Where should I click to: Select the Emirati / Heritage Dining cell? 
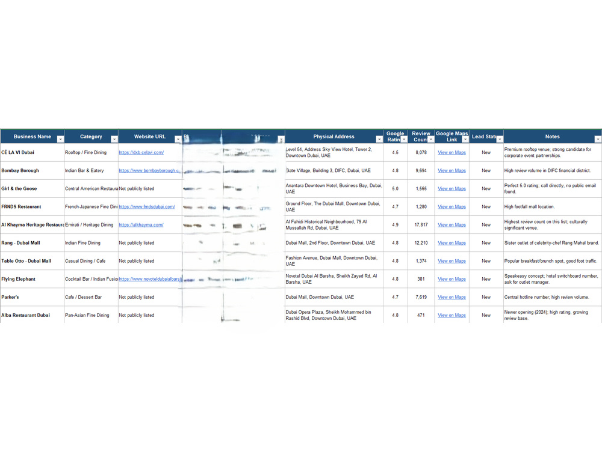[91, 225]
